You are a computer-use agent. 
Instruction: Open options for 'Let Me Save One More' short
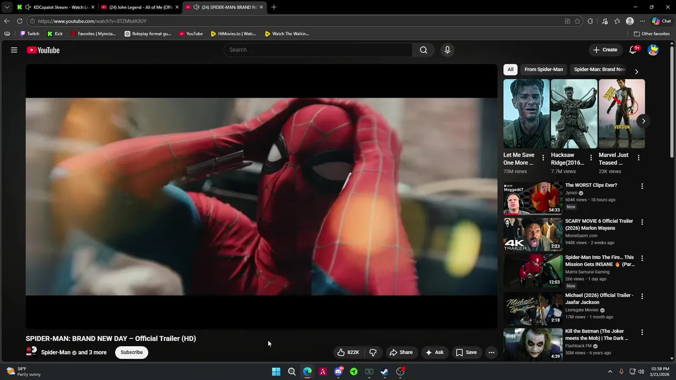point(543,158)
